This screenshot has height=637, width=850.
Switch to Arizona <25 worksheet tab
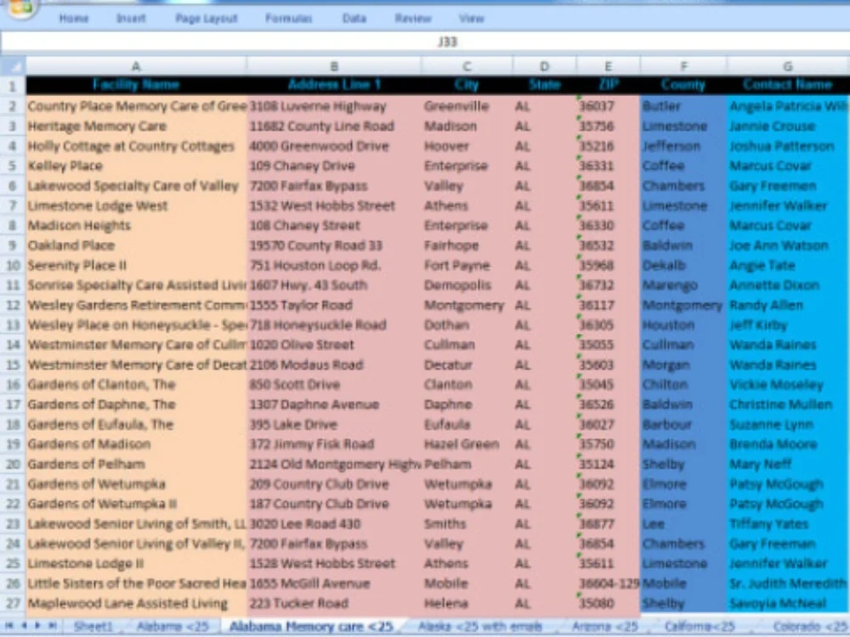(604, 627)
